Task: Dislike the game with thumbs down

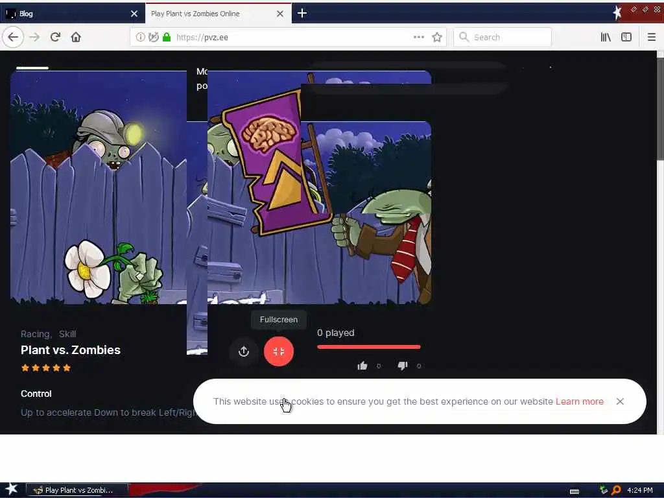Action: pyautogui.click(x=402, y=366)
